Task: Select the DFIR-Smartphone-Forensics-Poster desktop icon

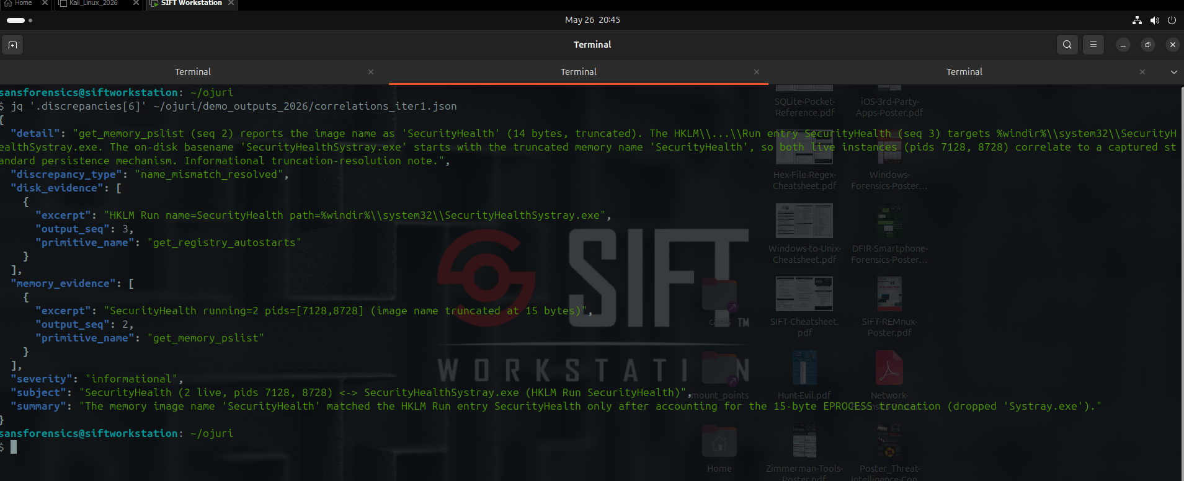Action: 889,234
